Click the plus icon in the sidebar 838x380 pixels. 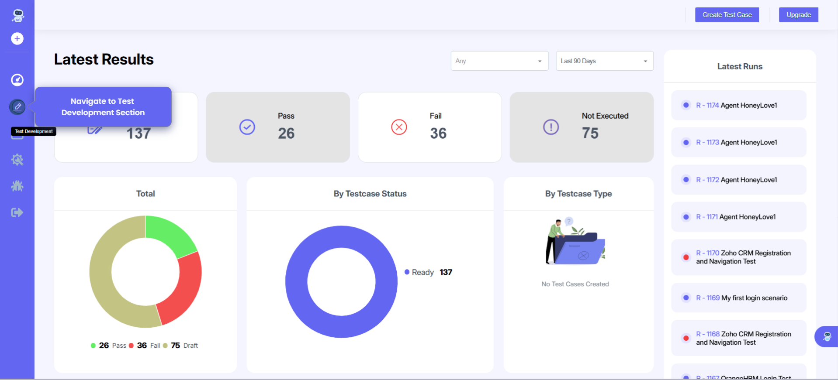click(17, 39)
